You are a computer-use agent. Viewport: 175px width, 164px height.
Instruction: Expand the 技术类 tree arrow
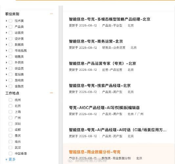(6, 21)
